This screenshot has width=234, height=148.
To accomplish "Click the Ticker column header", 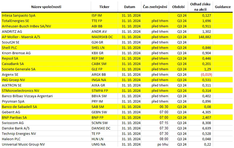I will [104, 7].
